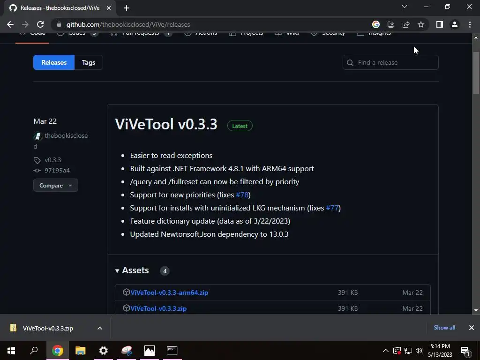
Task: Click the package icon beside ViVeTool-v0.3.3.zip
Action: coord(126,308)
